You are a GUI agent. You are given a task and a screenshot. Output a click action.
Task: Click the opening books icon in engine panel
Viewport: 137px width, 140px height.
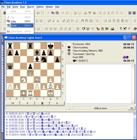pyautogui.click(x=126, y=57)
